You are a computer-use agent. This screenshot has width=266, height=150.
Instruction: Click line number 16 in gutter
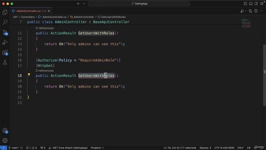(20, 60)
